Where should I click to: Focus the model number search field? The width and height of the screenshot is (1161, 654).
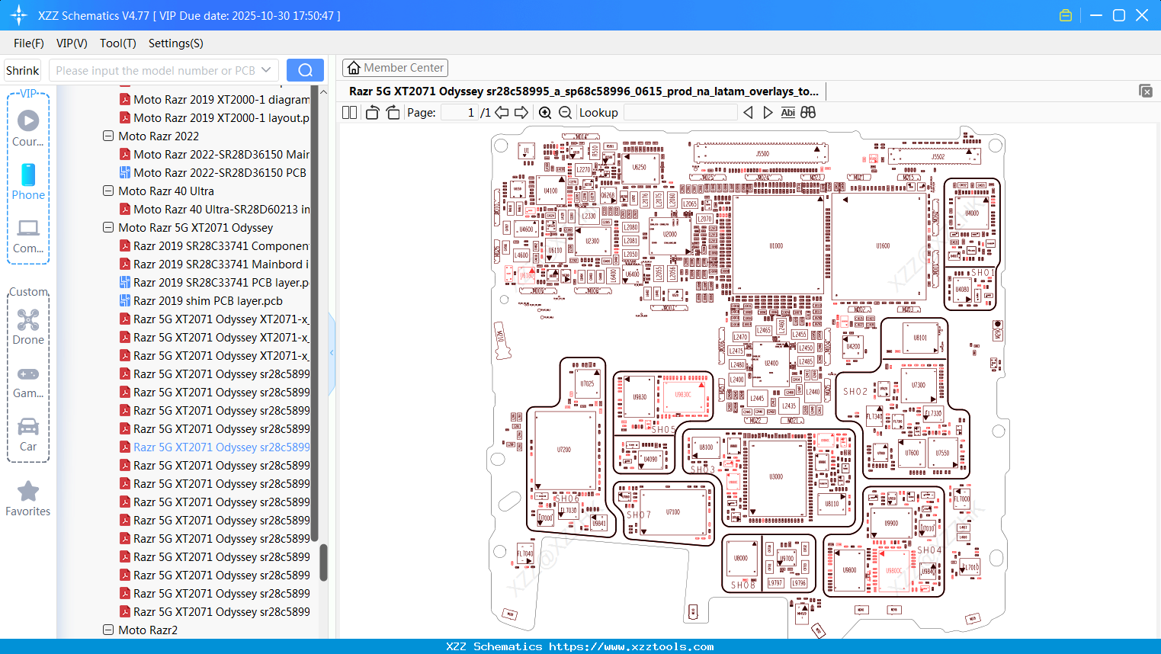click(155, 70)
